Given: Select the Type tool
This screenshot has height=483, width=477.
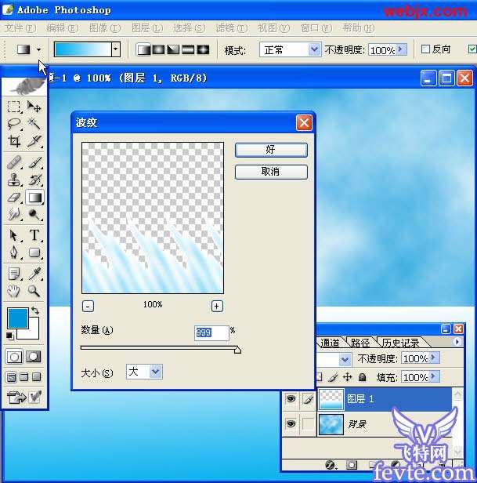Looking at the screenshot, I should pyautogui.click(x=34, y=235).
